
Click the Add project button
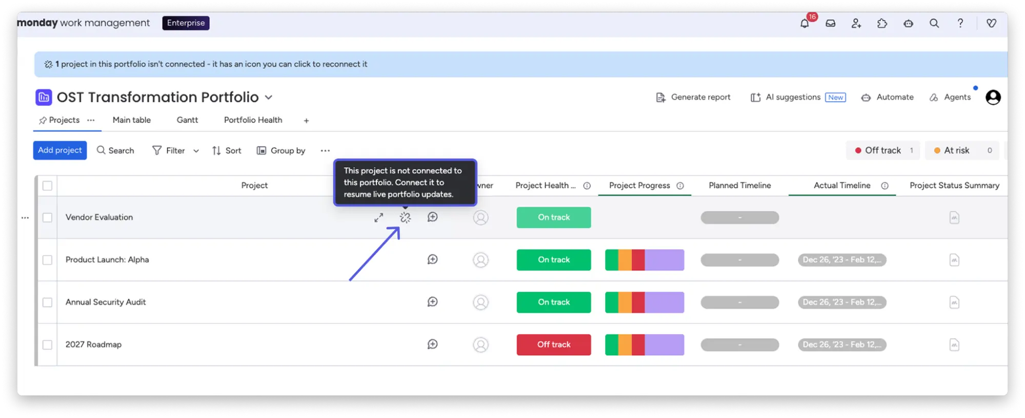60,151
